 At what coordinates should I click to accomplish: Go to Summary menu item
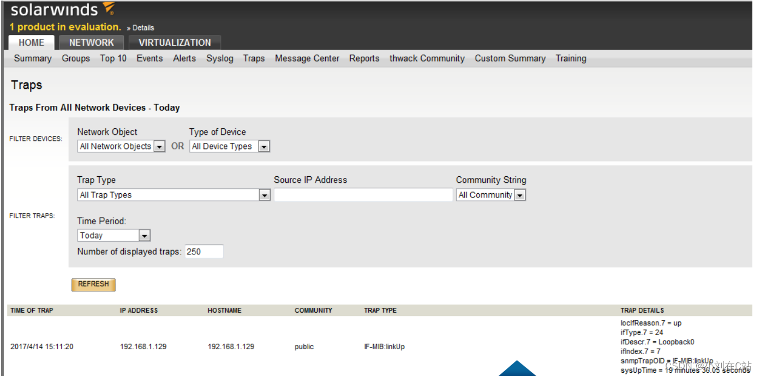click(x=33, y=58)
